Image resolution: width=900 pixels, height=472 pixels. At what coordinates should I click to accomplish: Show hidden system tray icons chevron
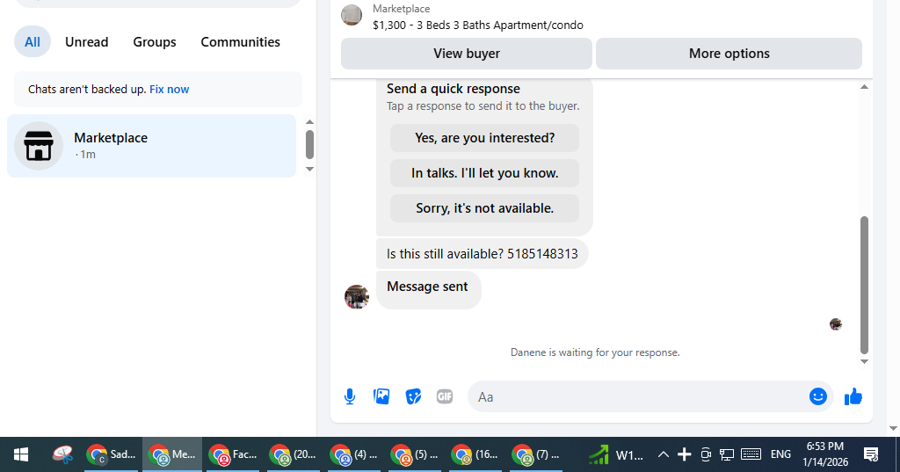[x=663, y=454]
